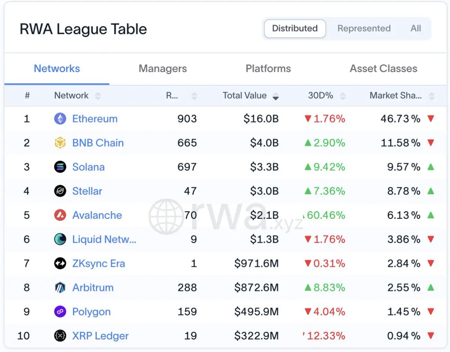Click the Stellar logo icon
This screenshot has width=450, height=352.
point(60,191)
